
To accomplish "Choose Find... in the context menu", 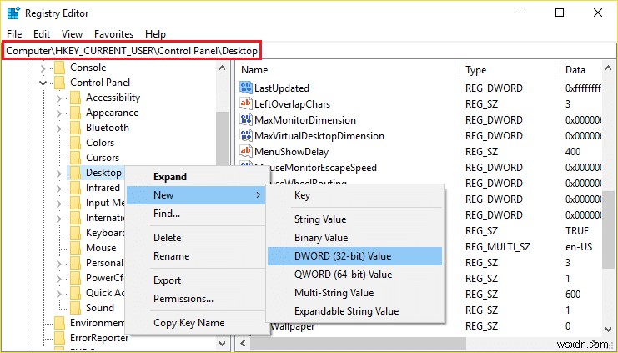I will click(x=196, y=214).
